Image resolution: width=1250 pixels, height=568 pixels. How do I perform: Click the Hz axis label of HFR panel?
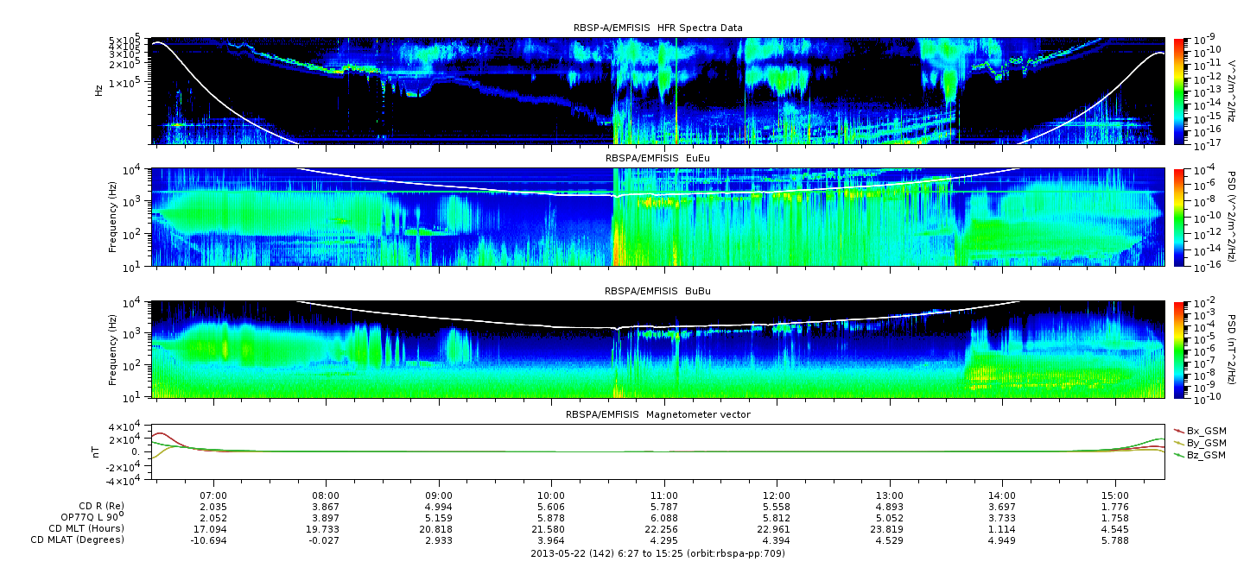(99, 90)
